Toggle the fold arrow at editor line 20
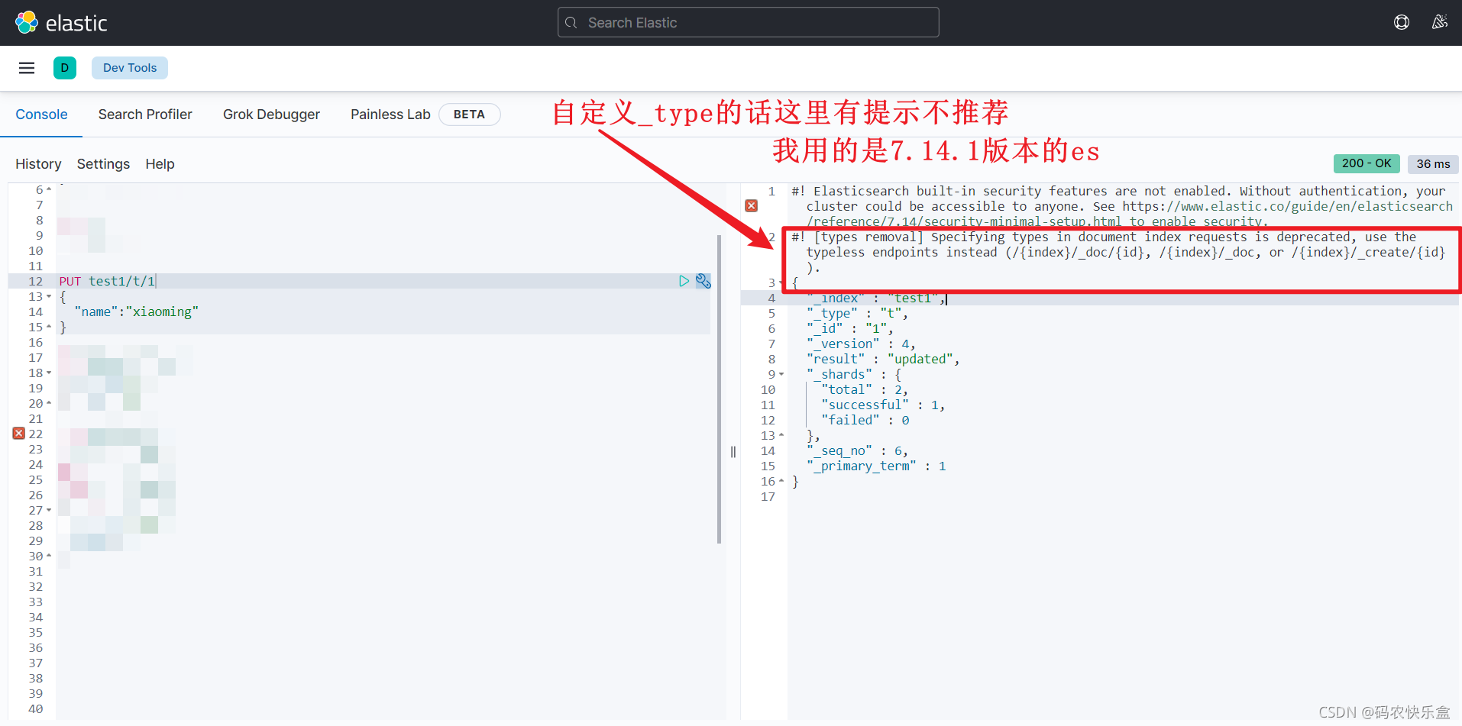The image size is (1462, 726). [x=49, y=403]
